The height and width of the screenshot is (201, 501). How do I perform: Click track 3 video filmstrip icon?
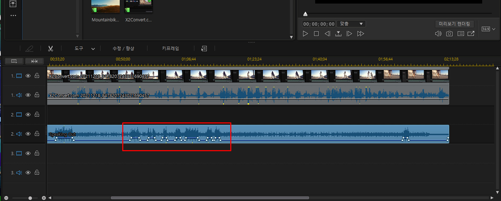tap(19, 153)
